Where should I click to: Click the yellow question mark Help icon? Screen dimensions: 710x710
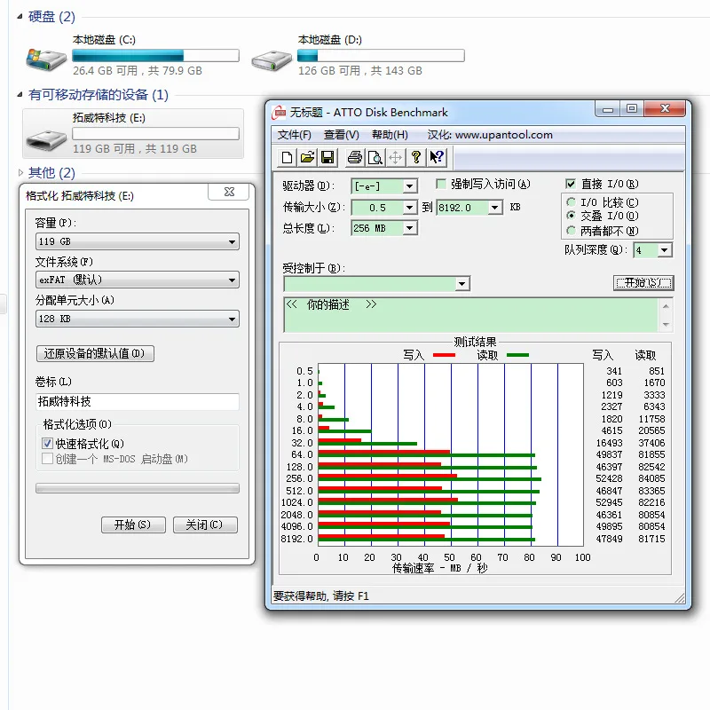(x=416, y=158)
